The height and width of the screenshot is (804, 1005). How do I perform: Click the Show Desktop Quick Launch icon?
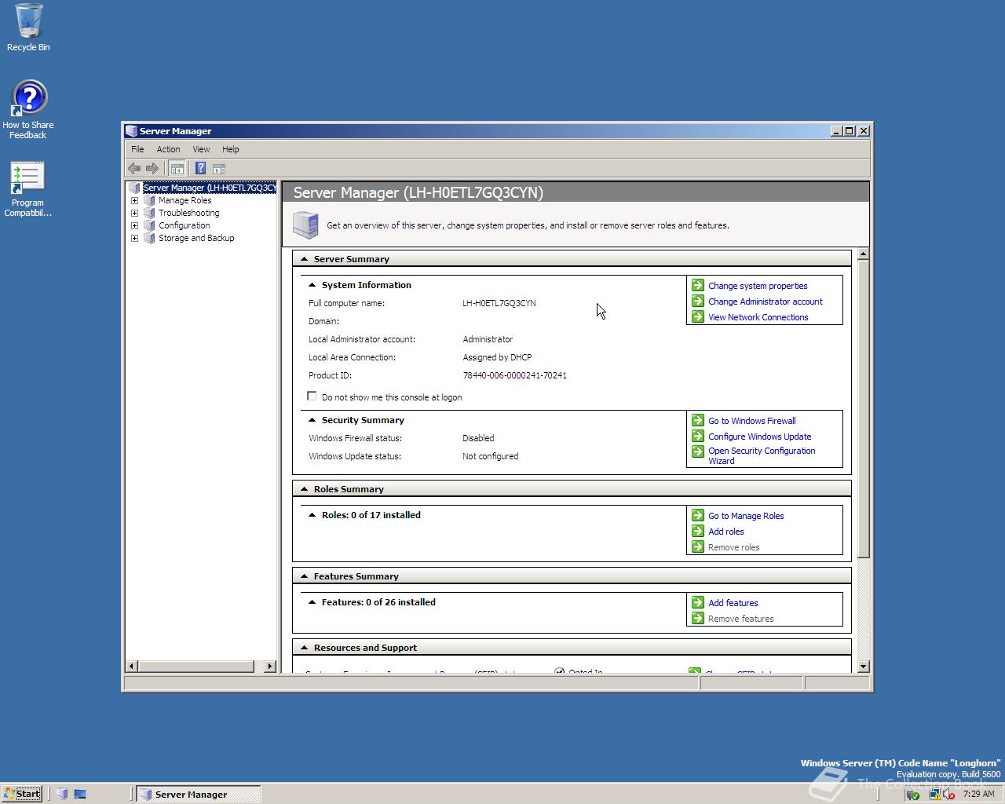tap(80, 794)
